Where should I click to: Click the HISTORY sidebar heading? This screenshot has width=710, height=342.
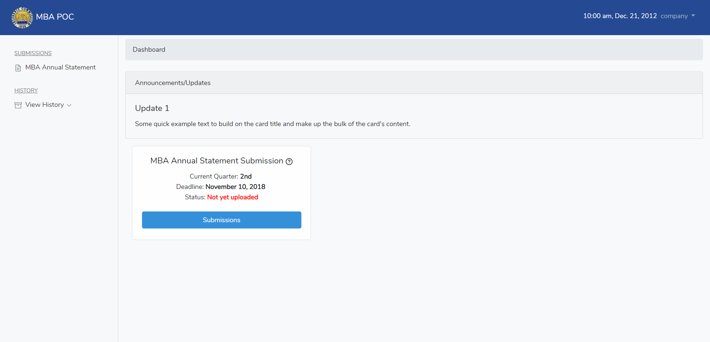(x=26, y=91)
